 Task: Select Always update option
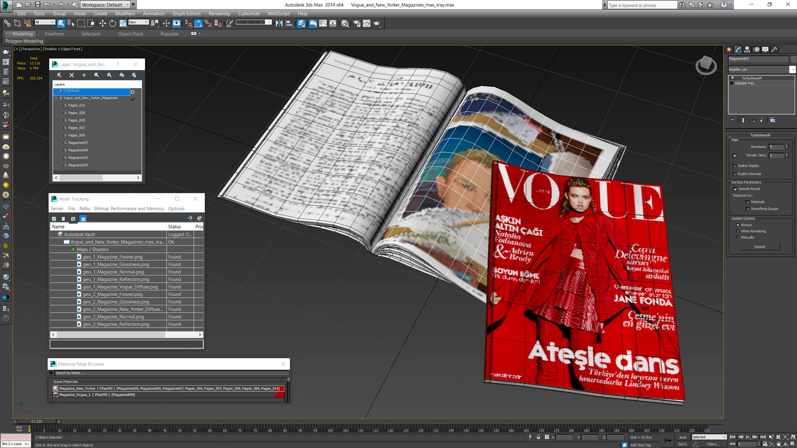(x=738, y=225)
